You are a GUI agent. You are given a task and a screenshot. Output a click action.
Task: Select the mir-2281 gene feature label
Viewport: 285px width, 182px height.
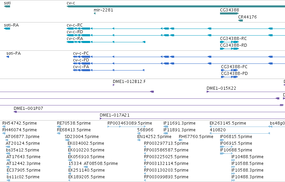click(x=103, y=10)
